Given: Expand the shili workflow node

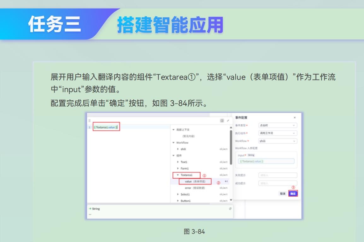Looking at the screenshot, I should click(x=178, y=149).
